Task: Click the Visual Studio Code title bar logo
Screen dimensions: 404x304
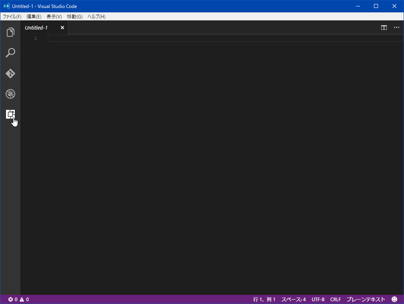Action: point(6,6)
